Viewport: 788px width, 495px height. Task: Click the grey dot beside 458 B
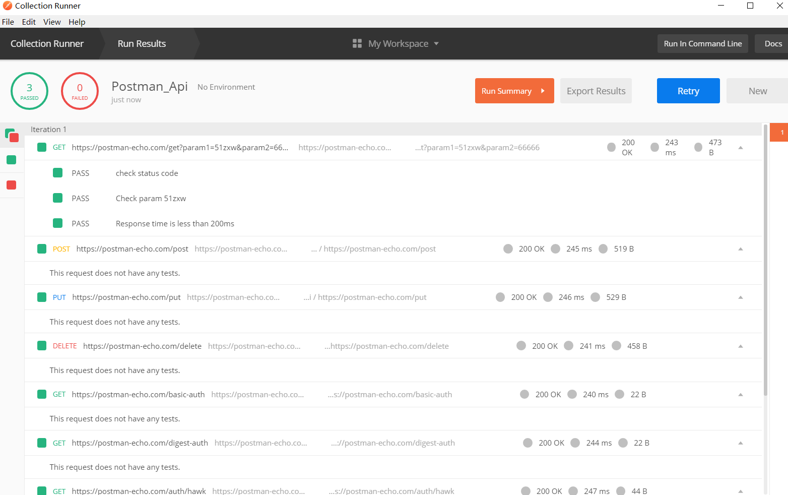click(x=617, y=346)
